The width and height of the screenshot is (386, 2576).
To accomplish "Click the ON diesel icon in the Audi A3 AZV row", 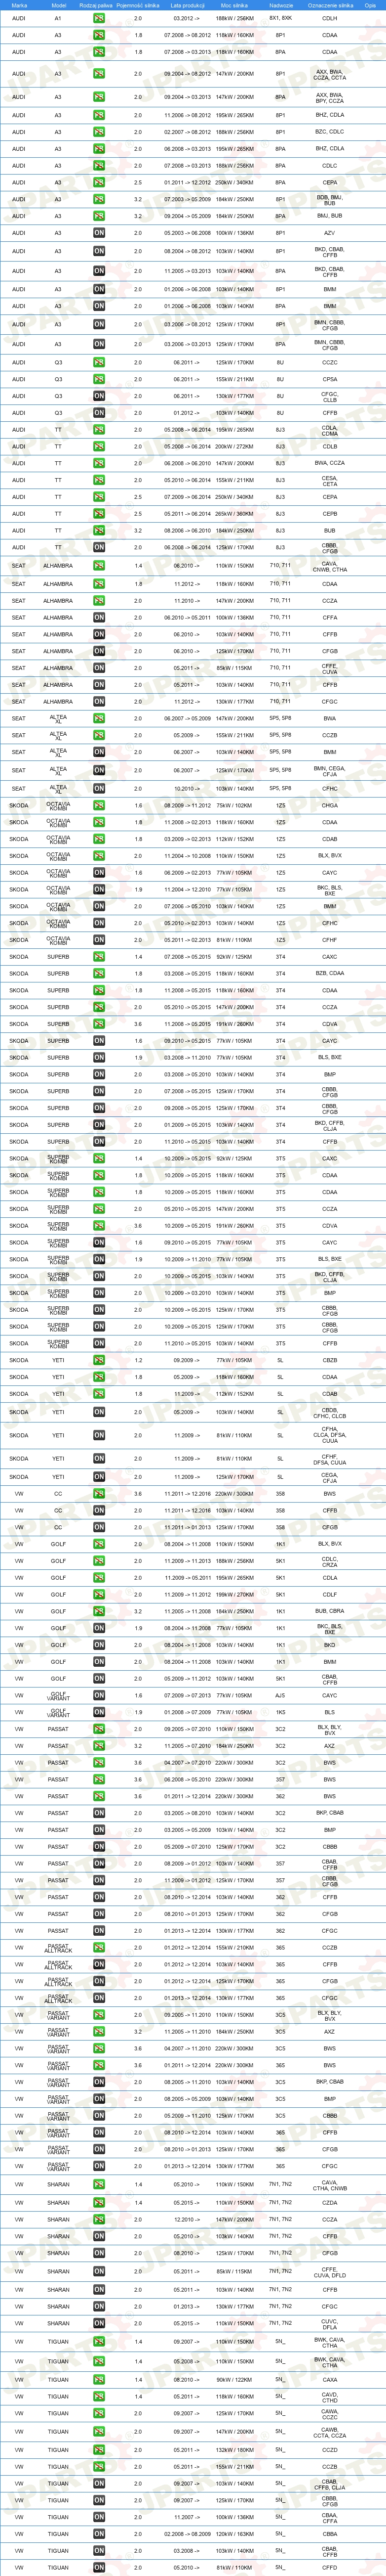I will click(x=99, y=233).
